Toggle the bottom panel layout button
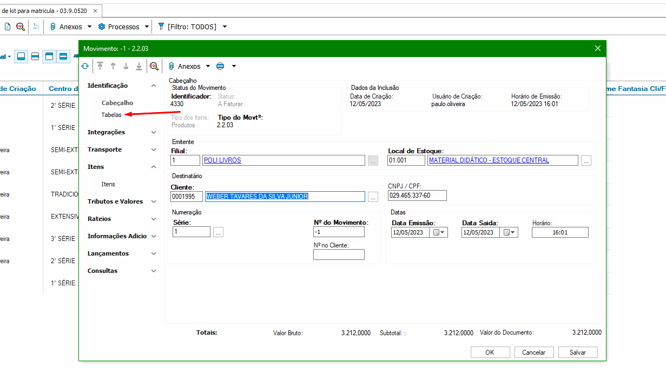666x372 pixels. 21,56
